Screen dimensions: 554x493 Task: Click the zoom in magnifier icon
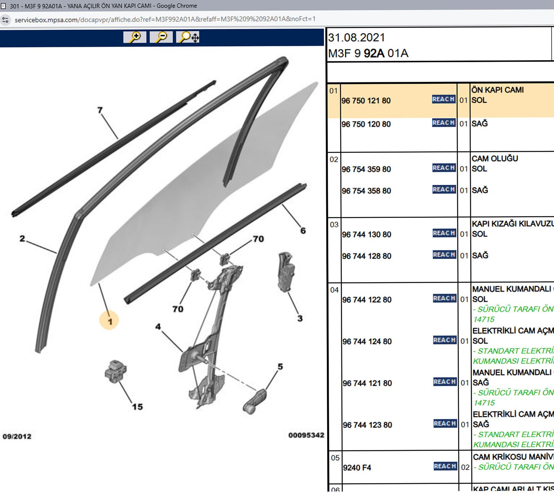tap(135, 37)
